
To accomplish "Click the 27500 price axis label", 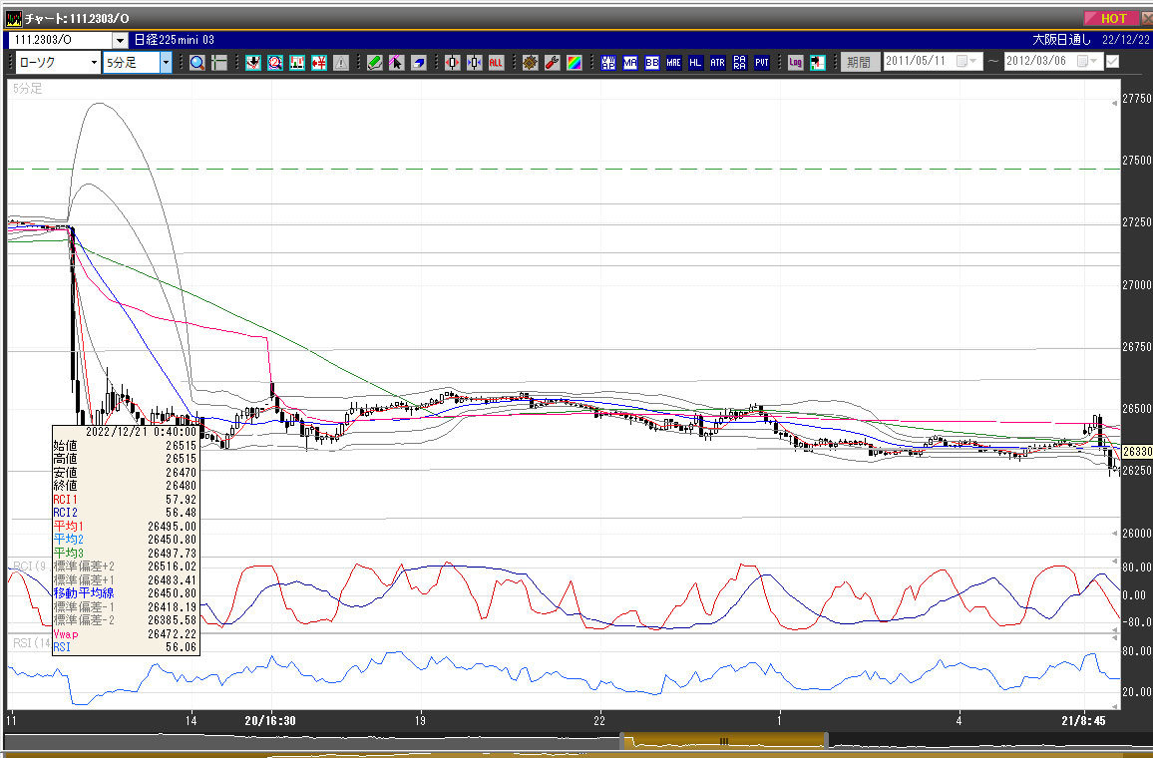I will (1137, 161).
